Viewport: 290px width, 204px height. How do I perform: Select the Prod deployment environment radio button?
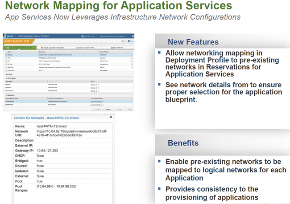click(5, 58)
